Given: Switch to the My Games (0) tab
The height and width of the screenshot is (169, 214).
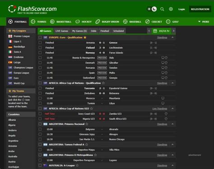Looking at the screenshot, I should point(79,31).
